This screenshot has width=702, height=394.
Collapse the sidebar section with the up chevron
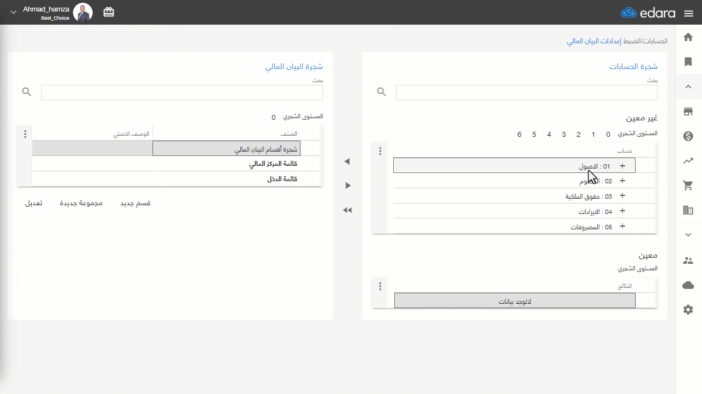(688, 86)
